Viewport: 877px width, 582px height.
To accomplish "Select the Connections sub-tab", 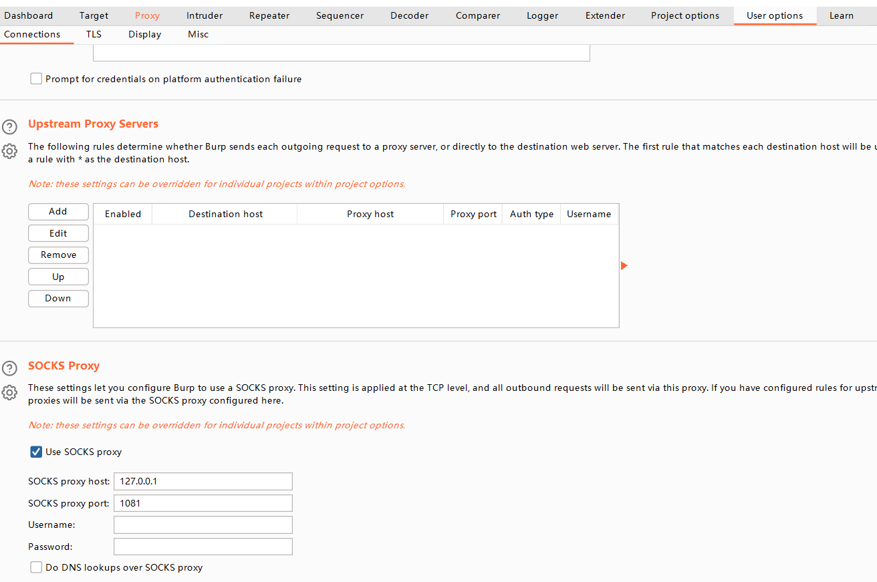I will [x=32, y=34].
